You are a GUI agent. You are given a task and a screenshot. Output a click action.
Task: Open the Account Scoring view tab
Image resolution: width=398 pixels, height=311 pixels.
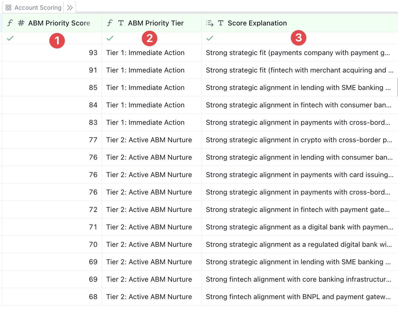tap(34, 7)
